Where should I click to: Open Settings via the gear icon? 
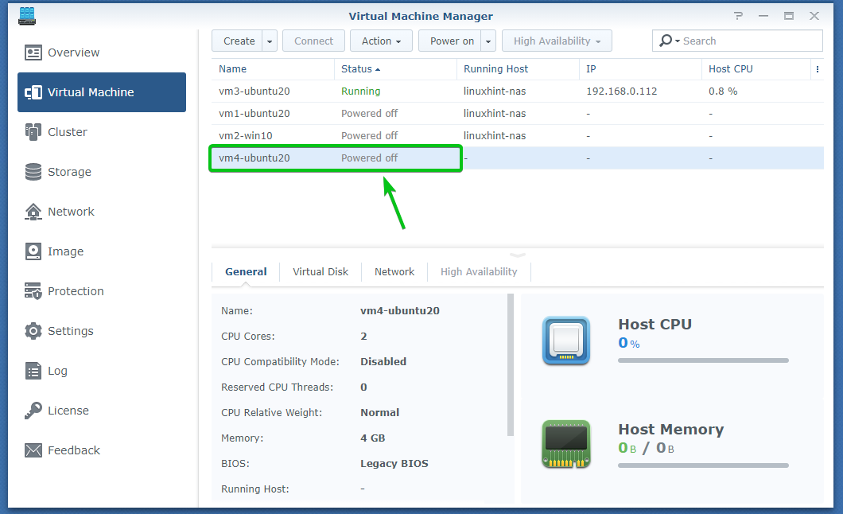(x=33, y=331)
